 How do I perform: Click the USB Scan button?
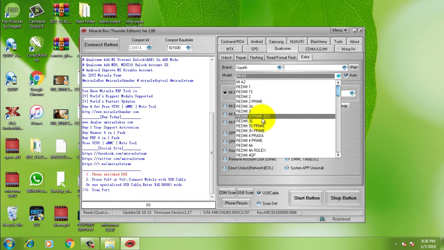pyautogui.click(x=245, y=193)
